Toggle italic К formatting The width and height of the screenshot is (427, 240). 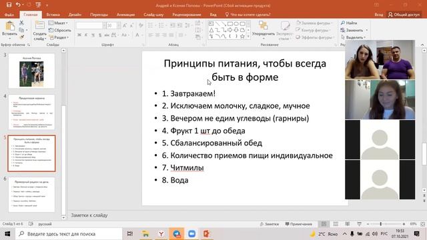tap(86, 35)
